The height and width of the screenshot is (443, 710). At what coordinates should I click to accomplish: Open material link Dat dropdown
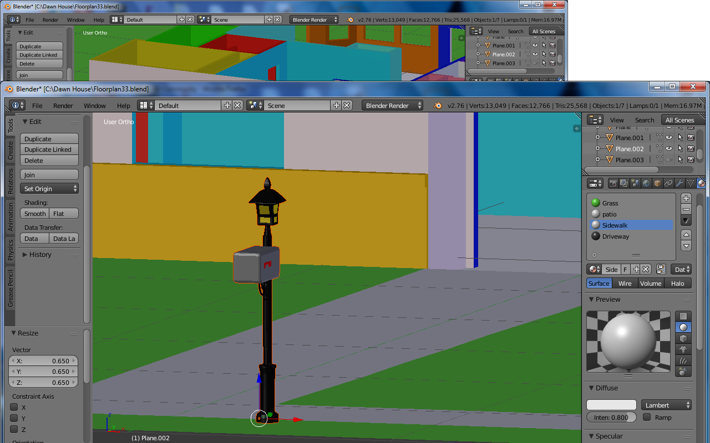681,269
